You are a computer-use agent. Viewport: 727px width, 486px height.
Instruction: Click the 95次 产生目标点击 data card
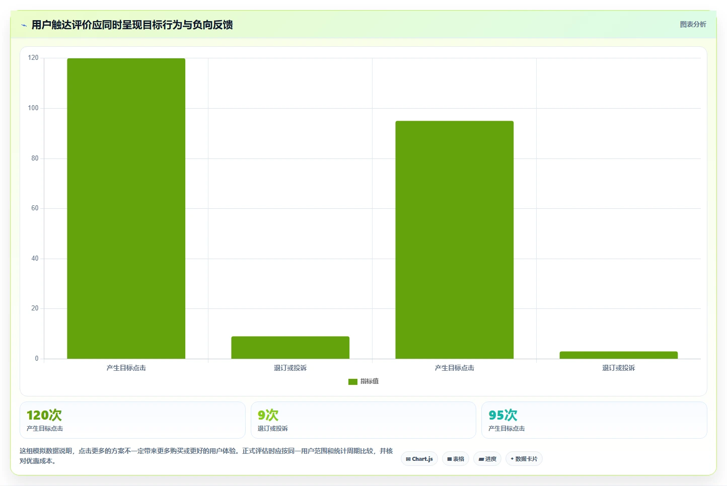click(x=594, y=420)
